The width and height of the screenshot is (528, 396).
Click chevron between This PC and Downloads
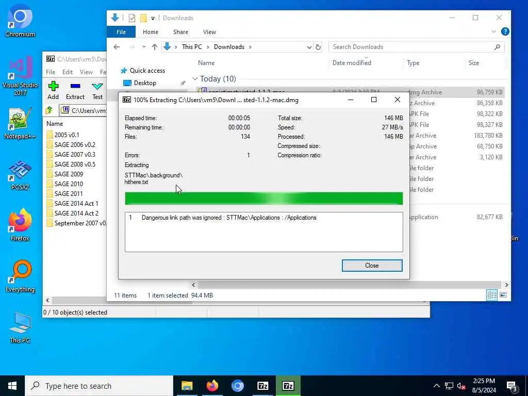coord(208,47)
